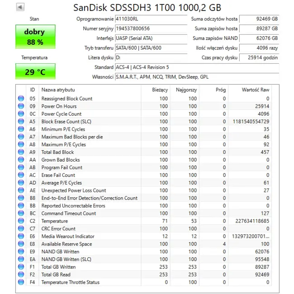Select status icon for End-to-End Error Detection row
Screen dimensions: 294x294
(21, 198)
